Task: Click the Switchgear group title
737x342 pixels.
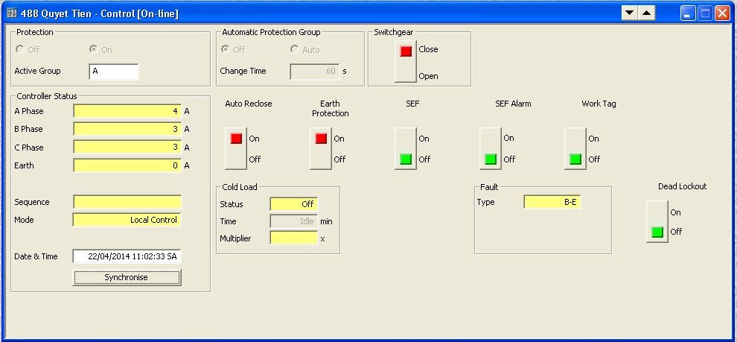Action: tap(393, 32)
